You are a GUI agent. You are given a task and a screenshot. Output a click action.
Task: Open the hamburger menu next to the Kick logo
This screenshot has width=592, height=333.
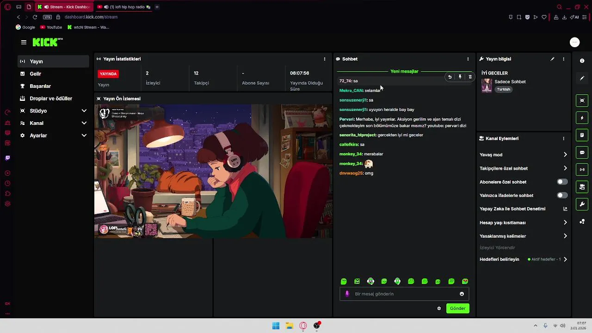(x=24, y=42)
